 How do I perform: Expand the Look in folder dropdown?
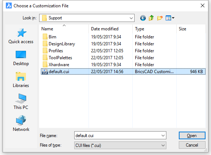click(x=131, y=18)
